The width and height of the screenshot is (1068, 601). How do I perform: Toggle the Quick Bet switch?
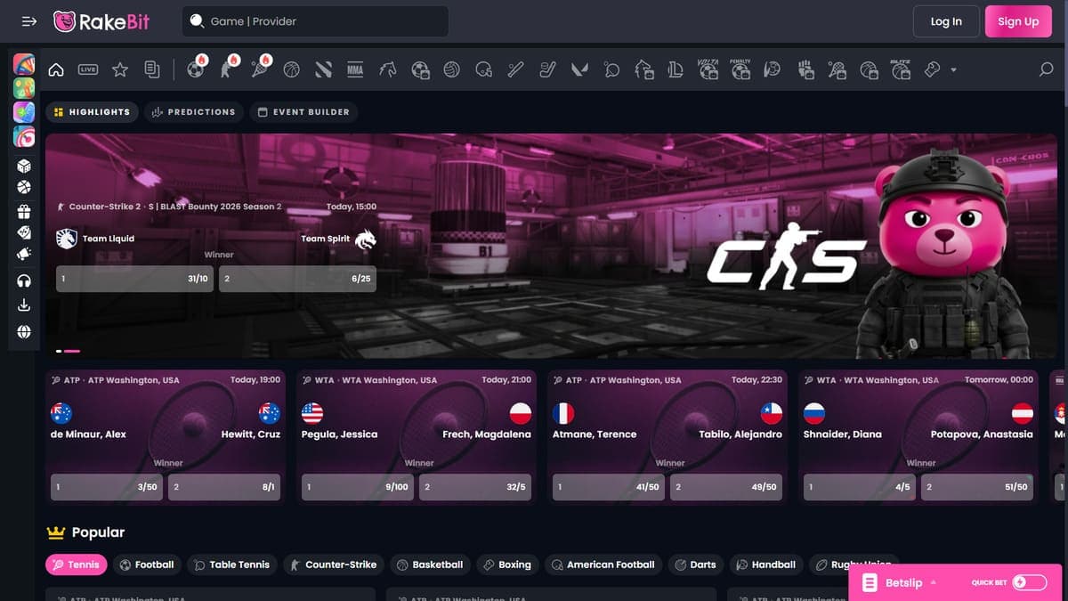click(1030, 582)
